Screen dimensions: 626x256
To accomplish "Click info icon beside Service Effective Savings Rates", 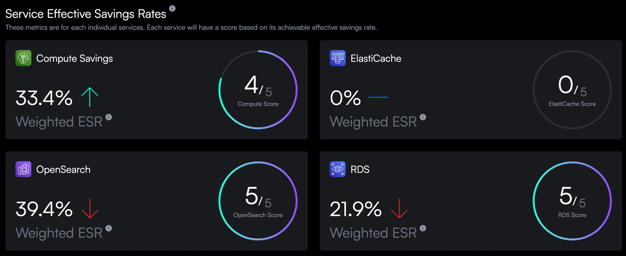I will [172, 8].
